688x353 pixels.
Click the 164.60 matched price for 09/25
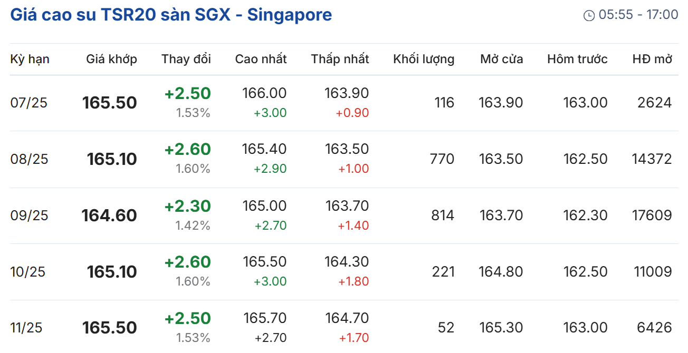pos(109,215)
